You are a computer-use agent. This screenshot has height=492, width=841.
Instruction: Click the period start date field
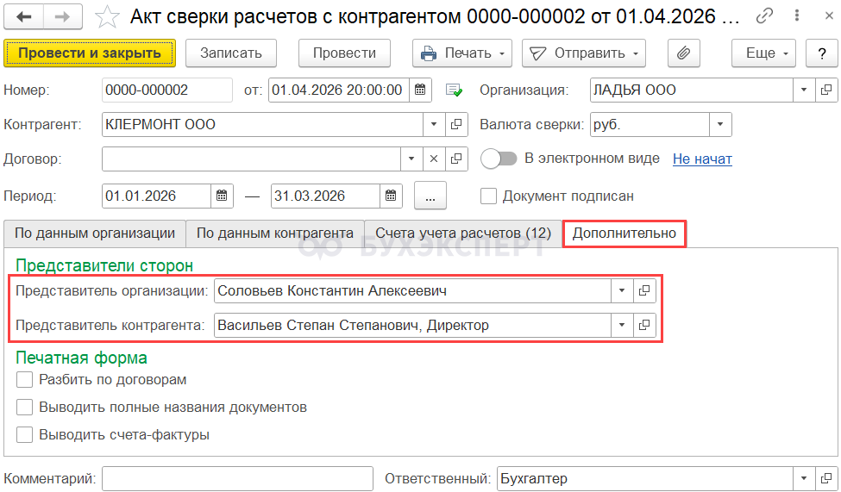coord(156,196)
